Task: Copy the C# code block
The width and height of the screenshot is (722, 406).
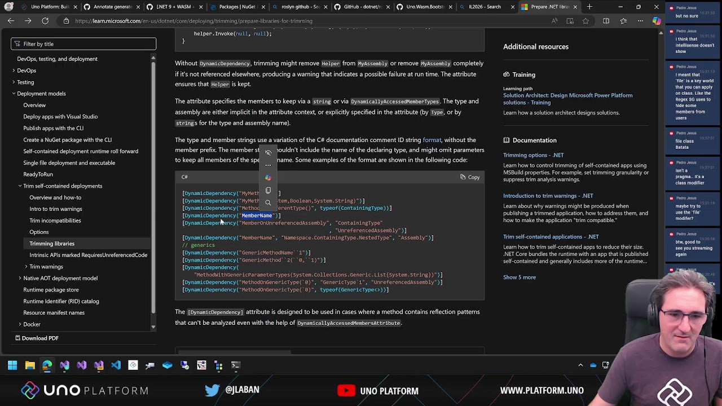Action: point(469,177)
